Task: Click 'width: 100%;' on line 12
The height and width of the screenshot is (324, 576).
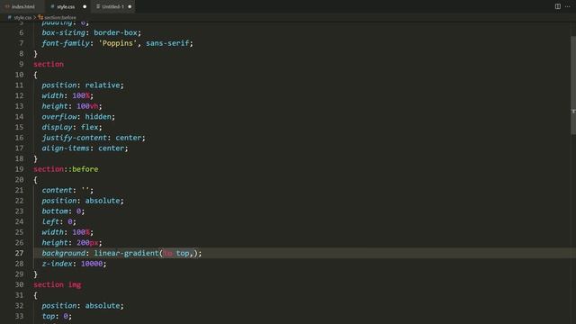Action: tap(67, 95)
